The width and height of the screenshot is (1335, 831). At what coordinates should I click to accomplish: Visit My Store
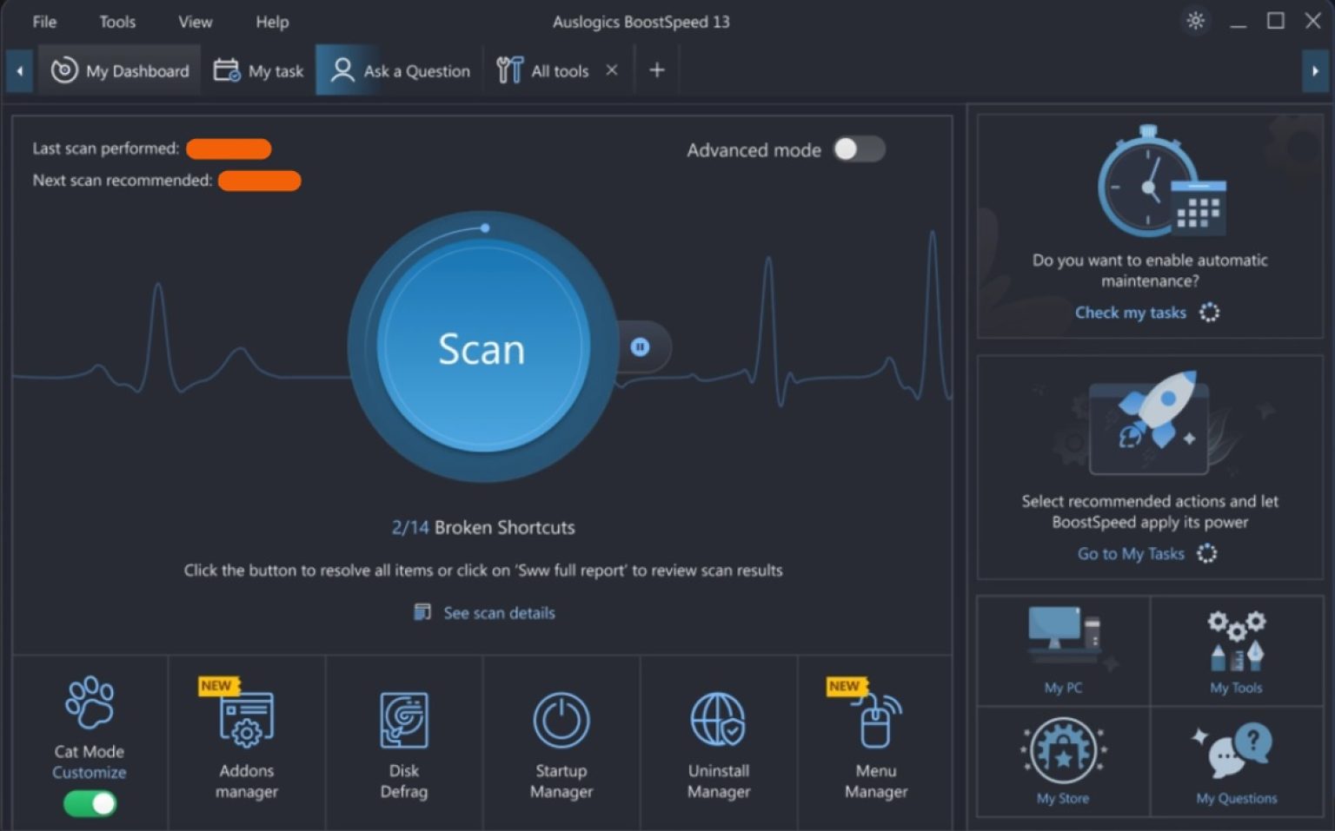pos(1062,762)
